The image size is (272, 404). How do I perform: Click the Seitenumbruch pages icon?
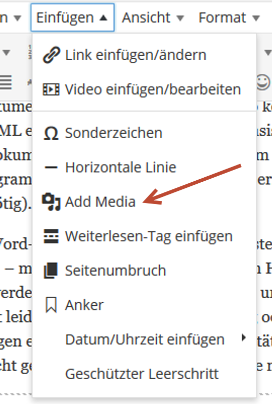[51, 270]
